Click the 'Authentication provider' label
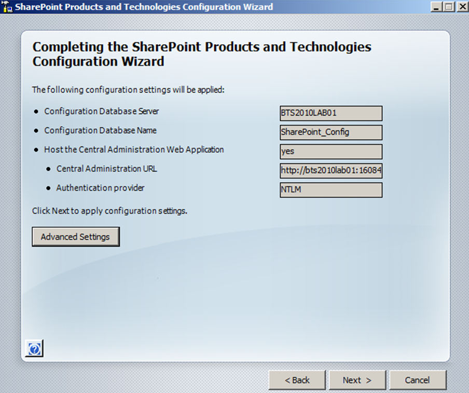Screen dimensions: 469x393 100,188
